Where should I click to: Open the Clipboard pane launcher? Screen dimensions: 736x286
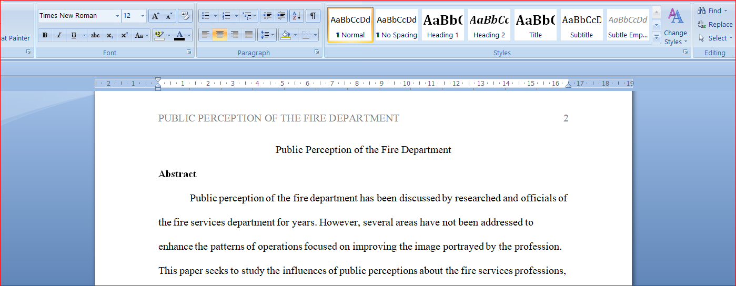(x=28, y=52)
